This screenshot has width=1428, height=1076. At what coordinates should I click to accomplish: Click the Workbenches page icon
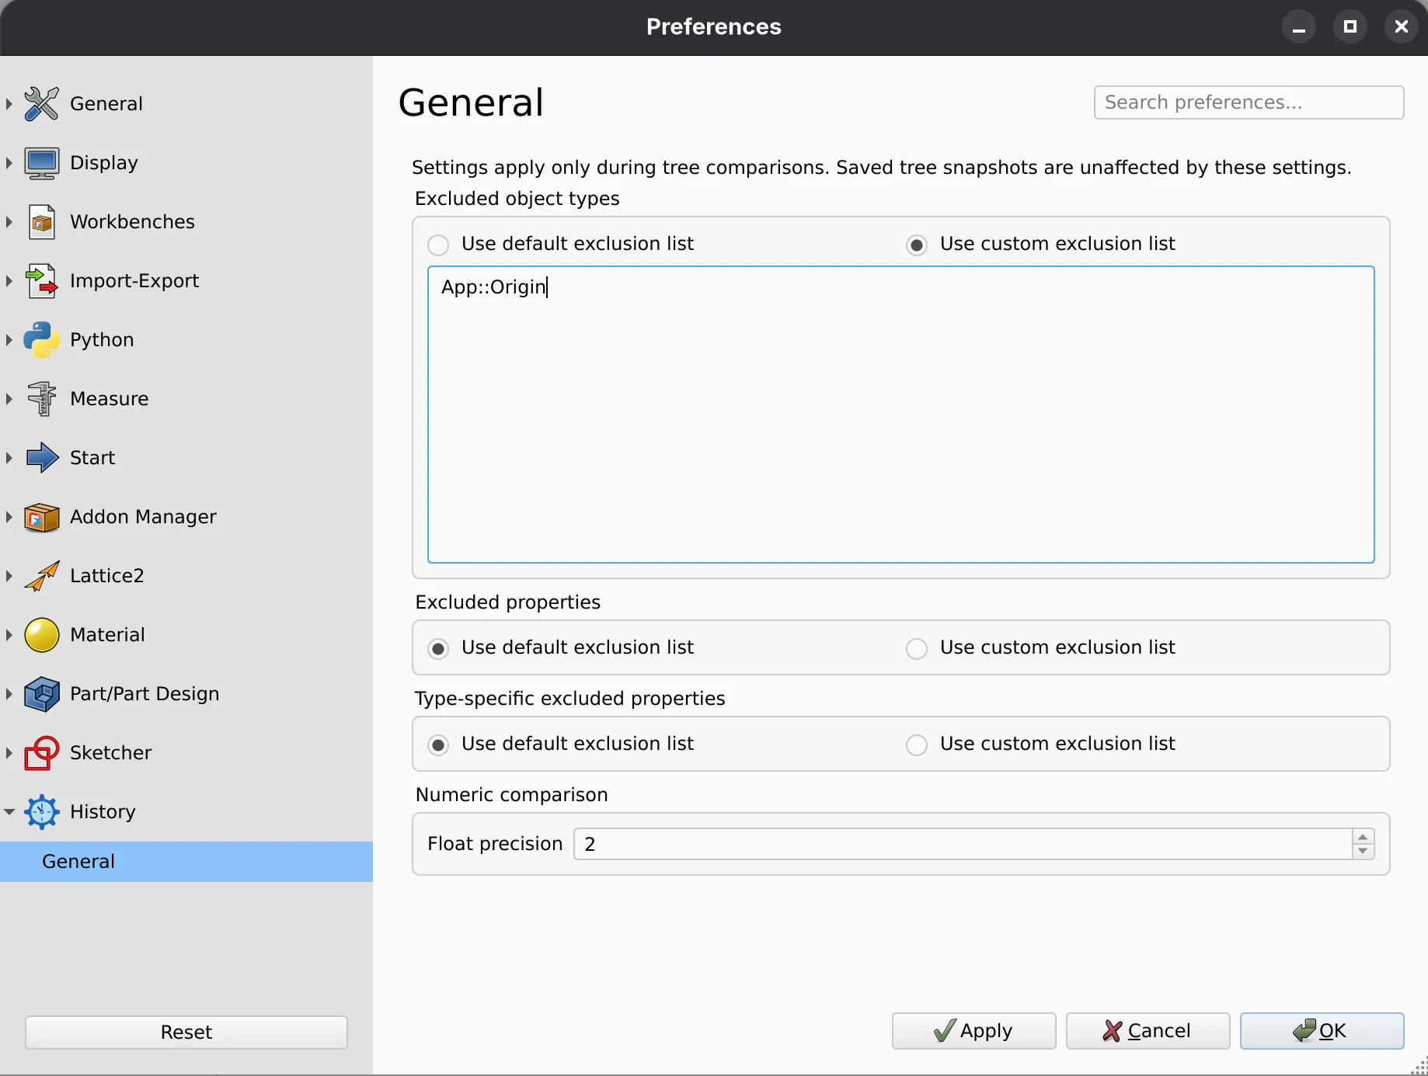[42, 222]
